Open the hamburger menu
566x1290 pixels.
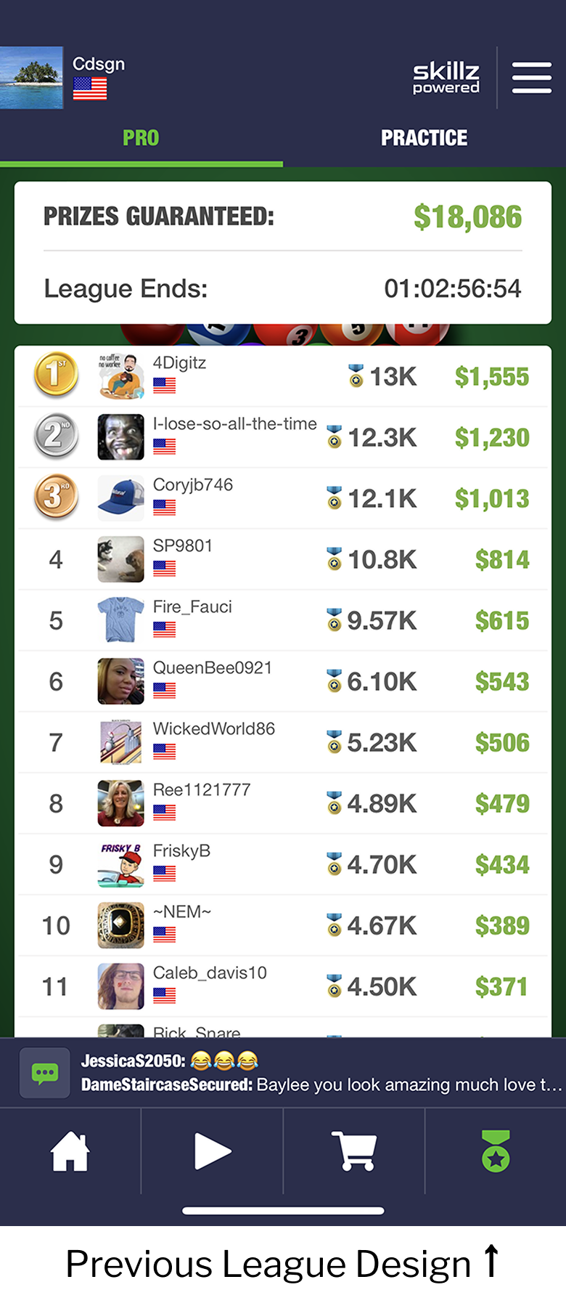tap(531, 78)
